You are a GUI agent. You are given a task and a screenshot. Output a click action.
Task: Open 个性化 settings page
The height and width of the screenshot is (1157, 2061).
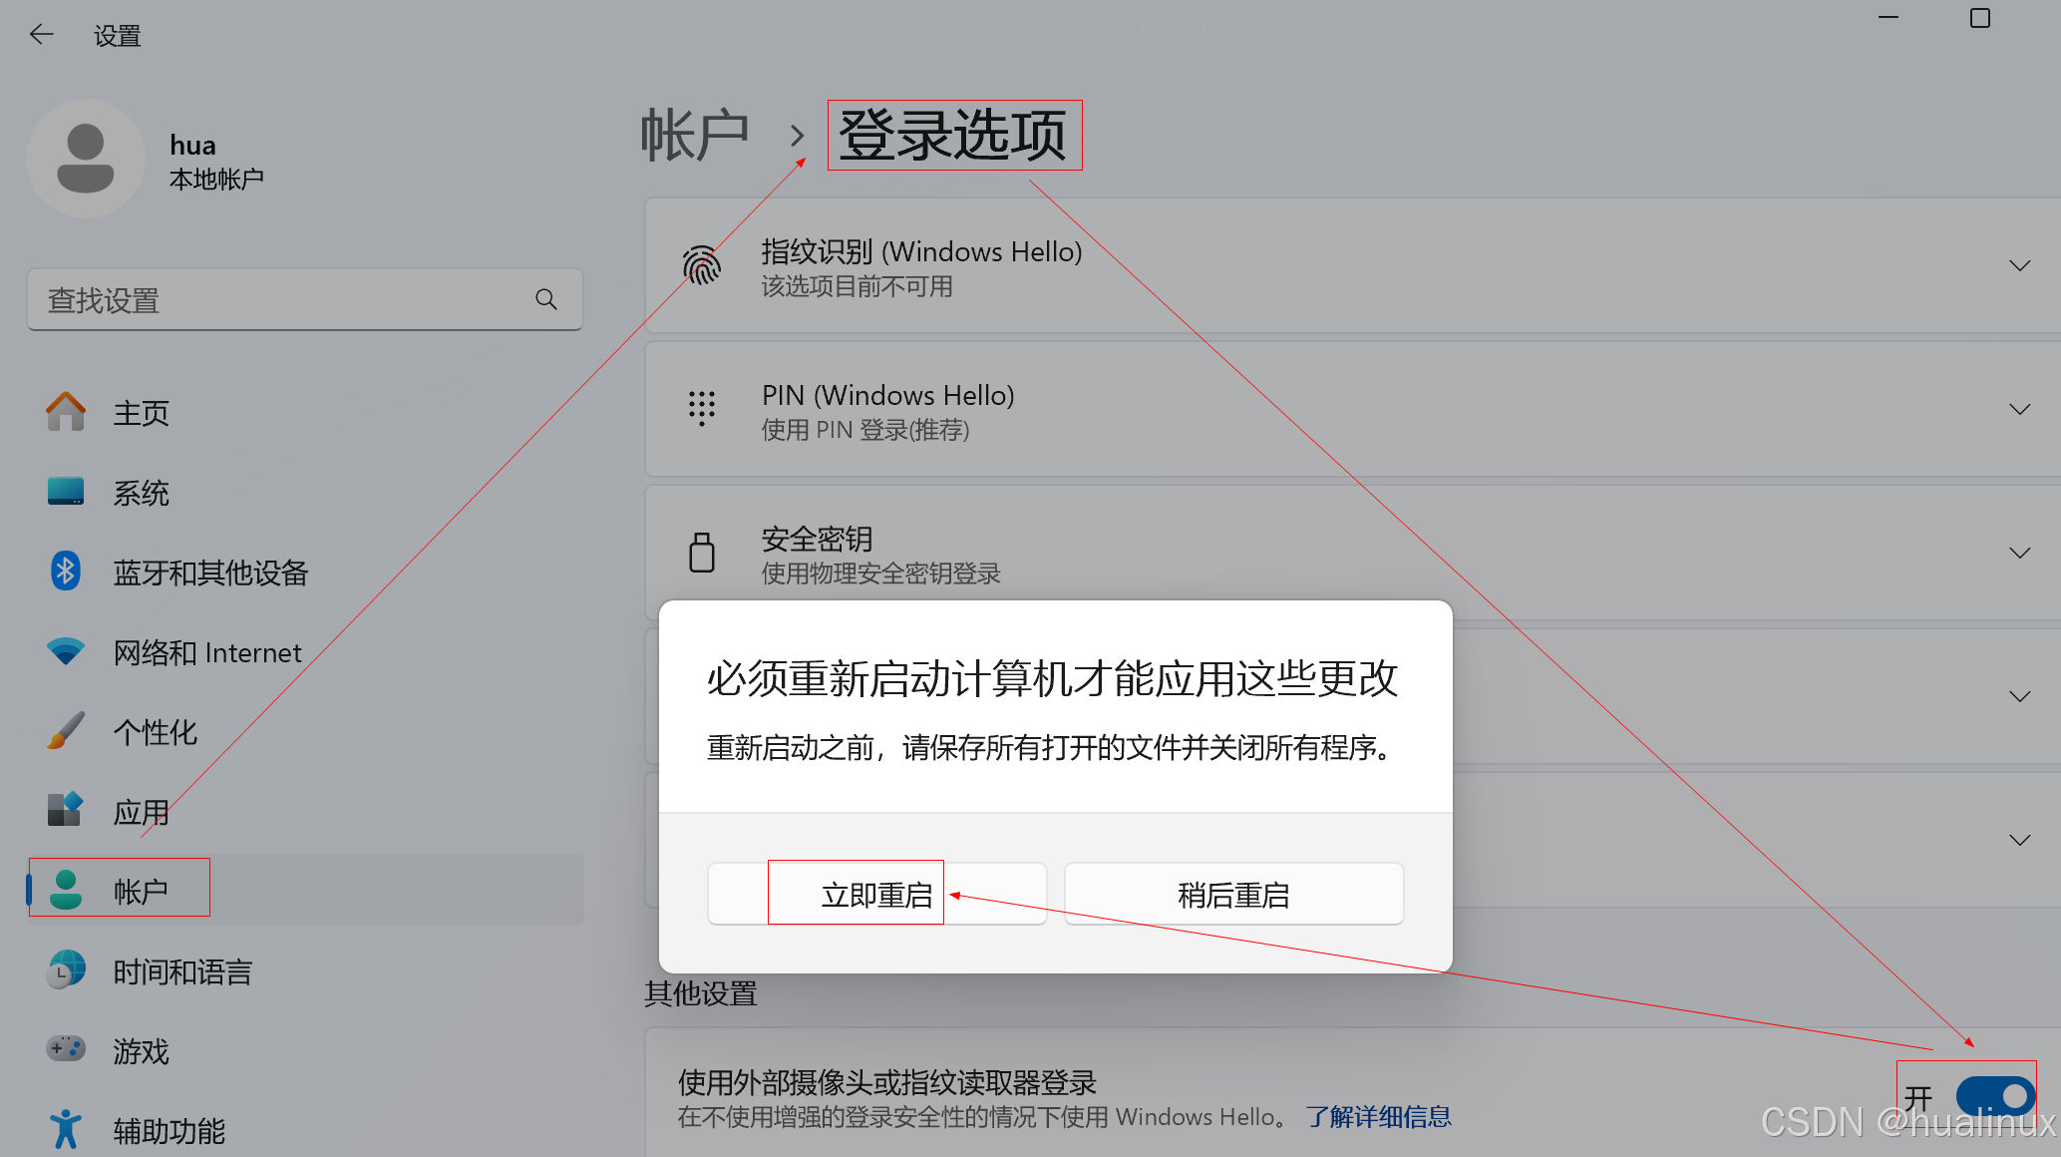click(x=155, y=732)
